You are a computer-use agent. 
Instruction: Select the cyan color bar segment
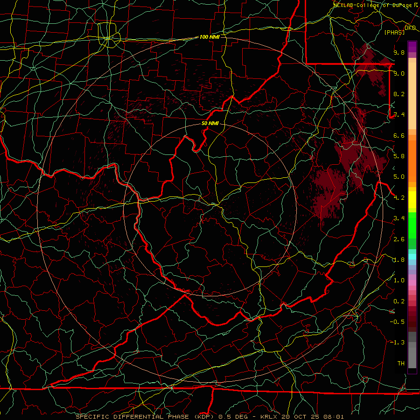pos(412,257)
